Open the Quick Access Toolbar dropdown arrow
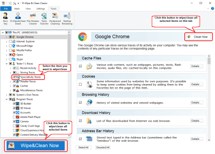 pyautogui.click(x=18, y=3)
